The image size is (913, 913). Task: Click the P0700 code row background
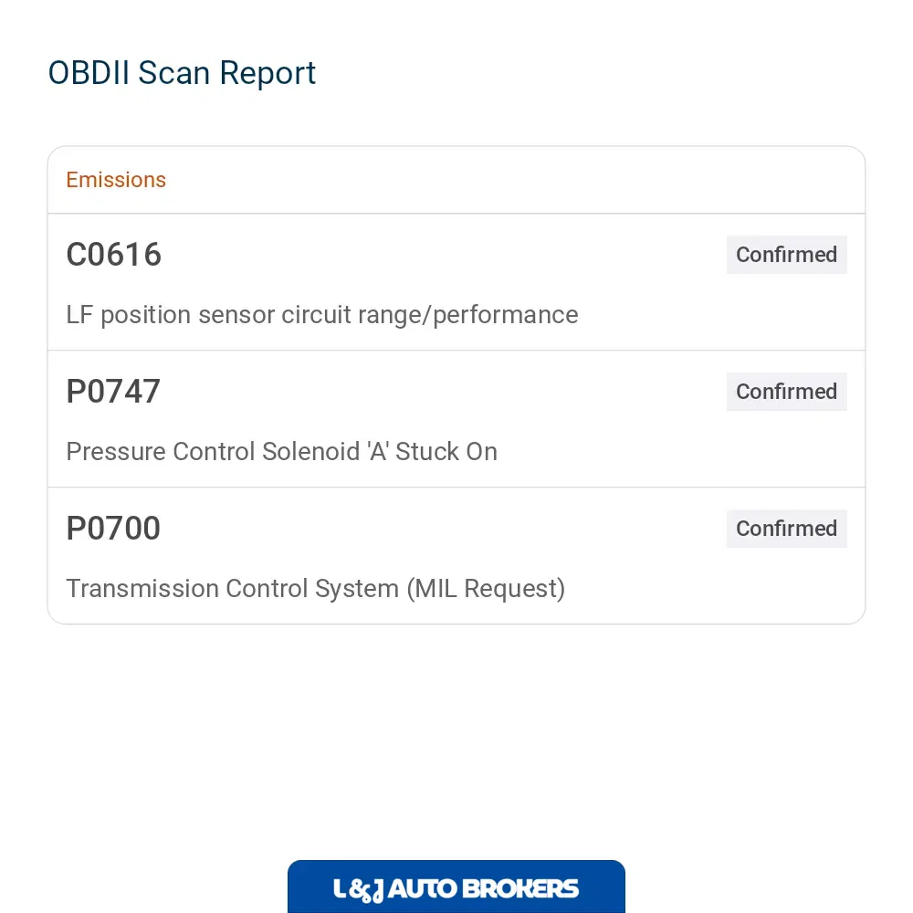(456, 555)
